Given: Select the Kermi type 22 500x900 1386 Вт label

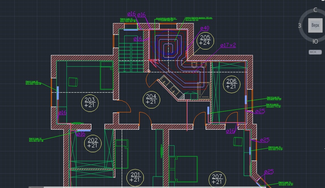Looking at the screenshot, I should point(33,83).
